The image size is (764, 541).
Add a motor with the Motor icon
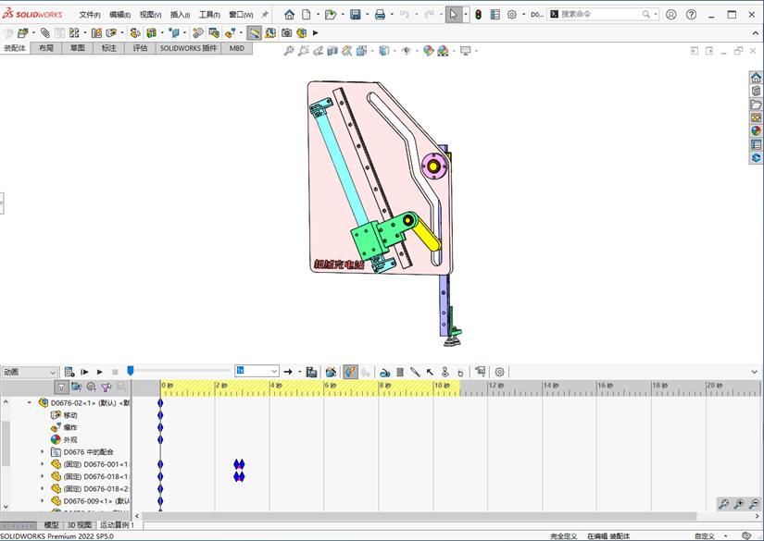click(x=384, y=372)
